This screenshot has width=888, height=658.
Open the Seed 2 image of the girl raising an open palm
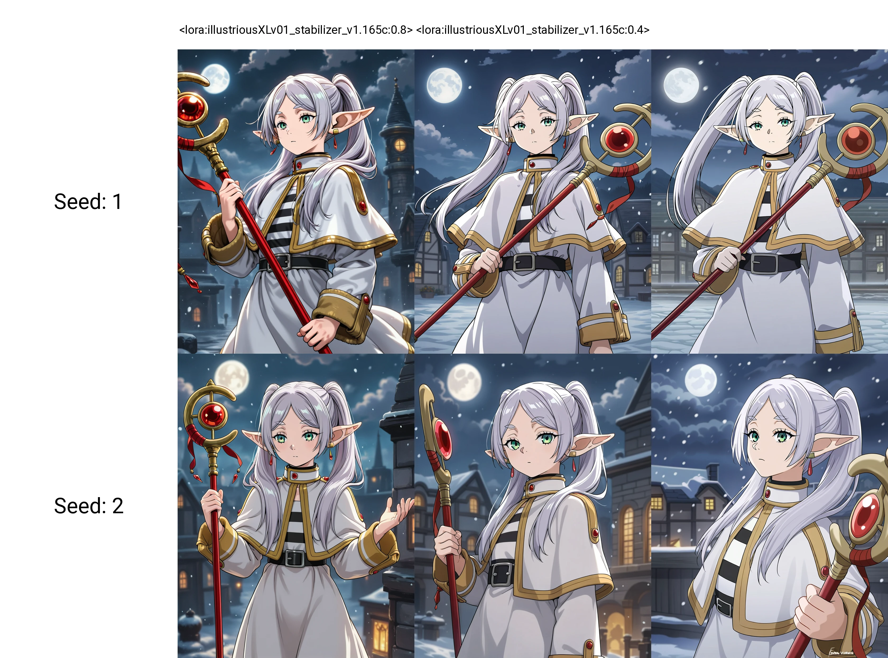(x=296, y=506)
